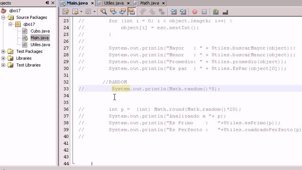Screen dimensions: 302x170
Task: Click the Back navigation icon
Action: pyautogui.click(x=75, y=11)
